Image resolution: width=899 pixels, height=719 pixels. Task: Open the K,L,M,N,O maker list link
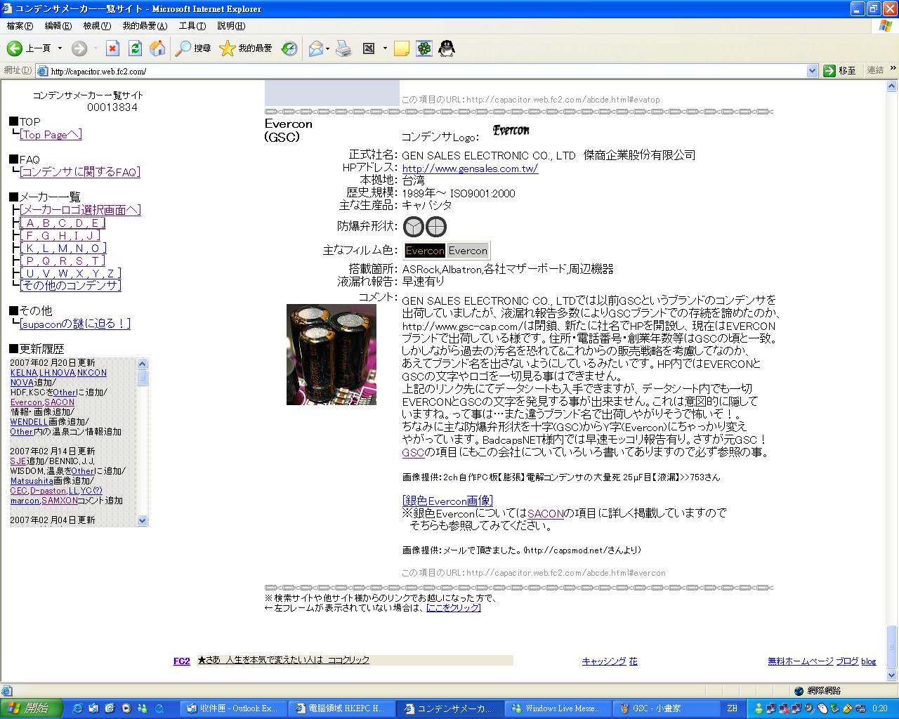[x=63, y=248]
